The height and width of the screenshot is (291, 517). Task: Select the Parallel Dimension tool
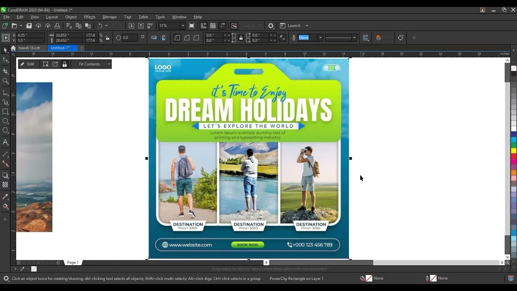point(5,154)
